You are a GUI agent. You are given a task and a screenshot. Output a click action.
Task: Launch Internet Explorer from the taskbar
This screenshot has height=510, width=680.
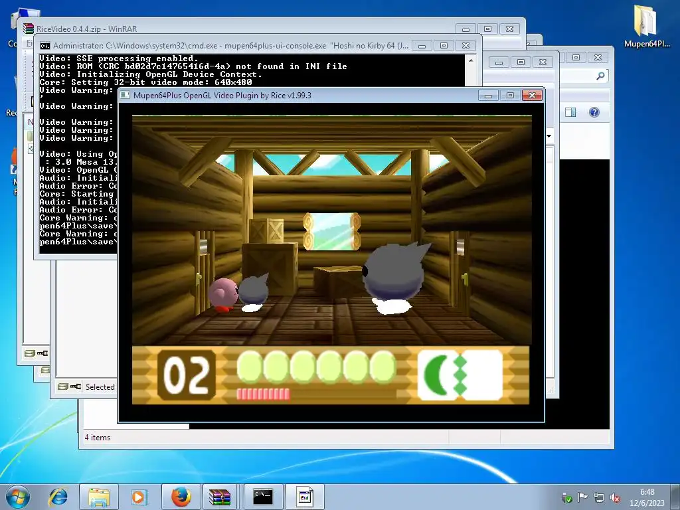pos(58,497)
